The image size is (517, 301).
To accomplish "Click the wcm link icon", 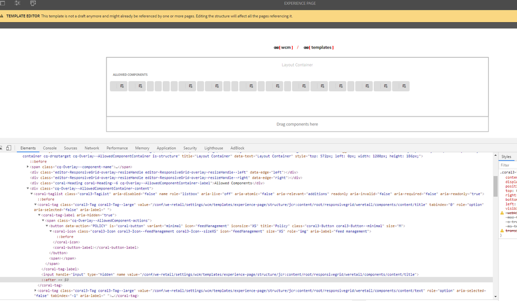I will pyautogui.click(x=277, y=47).
